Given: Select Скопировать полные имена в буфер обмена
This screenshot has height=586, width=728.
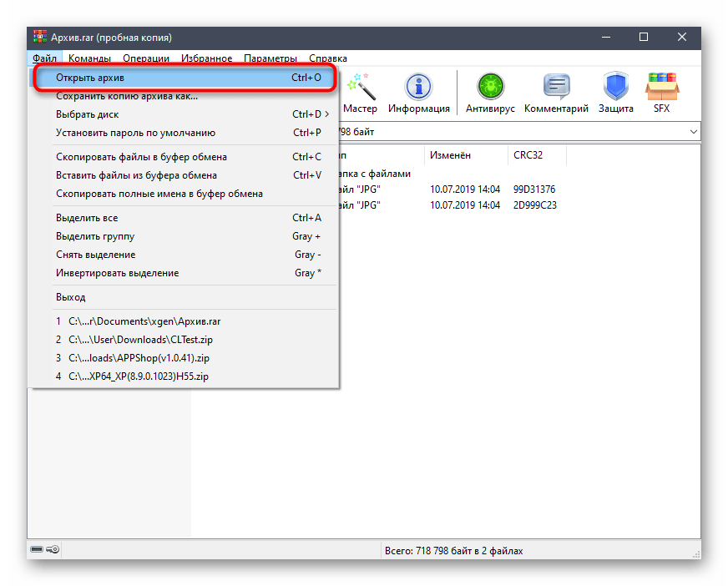Looking at the screenshot, I should (184, 194).
